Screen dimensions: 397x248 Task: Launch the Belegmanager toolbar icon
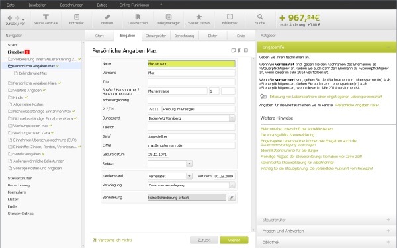tap(168, 19)
